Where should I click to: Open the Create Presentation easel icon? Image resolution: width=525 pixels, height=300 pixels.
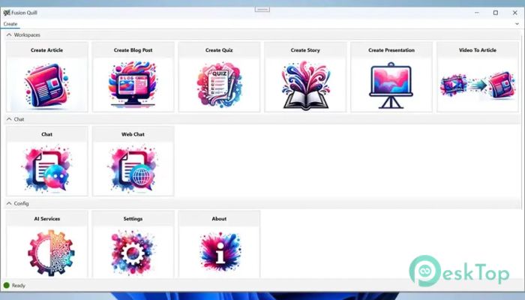coord(391,85)
